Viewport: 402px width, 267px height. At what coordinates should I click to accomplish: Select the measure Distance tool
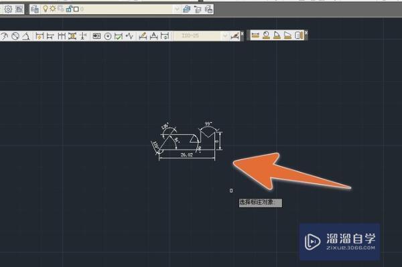tap(255, 35)
